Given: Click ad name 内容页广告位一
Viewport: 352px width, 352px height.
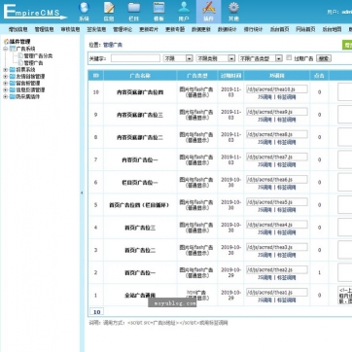Looking at the screenshot, I should tap(140, 159).
